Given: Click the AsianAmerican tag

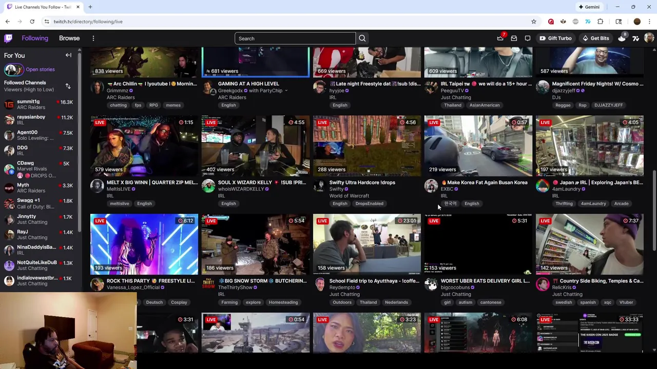Looking at the screenshot, I should click(x=485, y=105).
